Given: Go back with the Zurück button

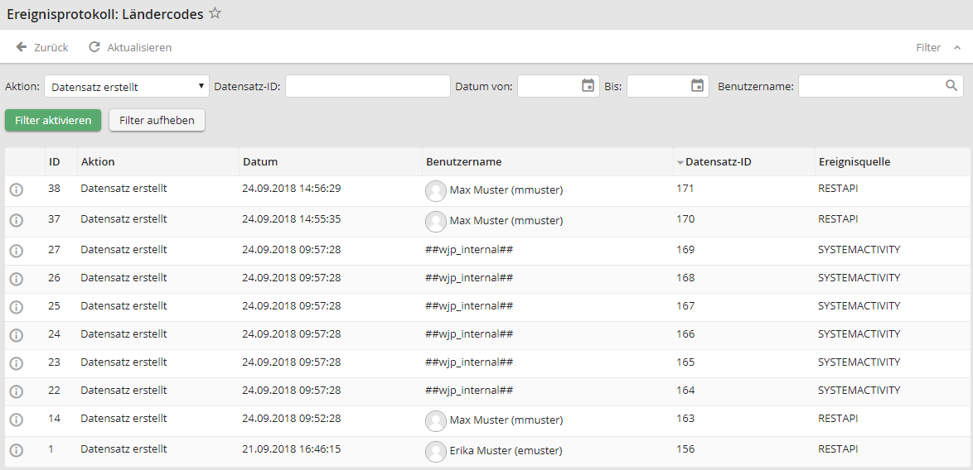Looking at the screenshot, I should pyautogui.click(x=42, y=48).
